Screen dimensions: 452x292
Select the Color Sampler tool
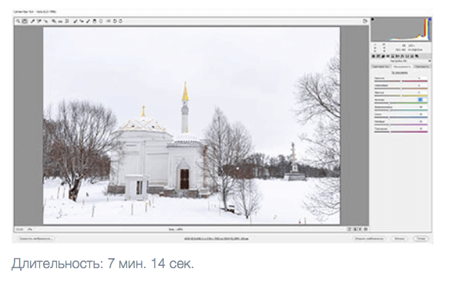[39, 22]
